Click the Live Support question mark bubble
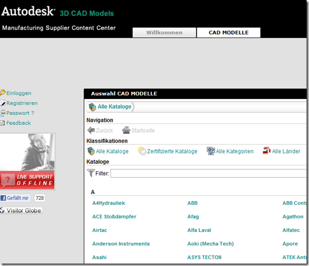 (x=8, y=180)
